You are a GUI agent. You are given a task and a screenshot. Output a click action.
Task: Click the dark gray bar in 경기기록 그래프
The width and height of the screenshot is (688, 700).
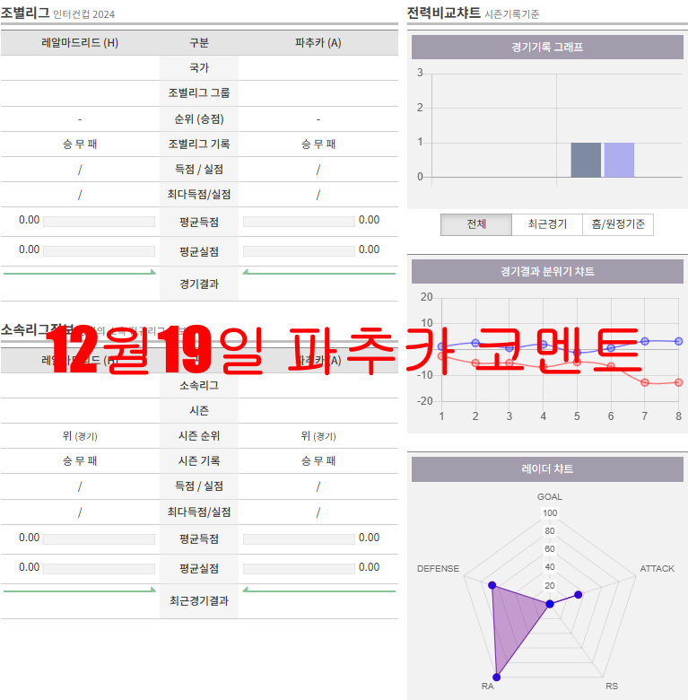pyautogui.click(x=586, y=160)
